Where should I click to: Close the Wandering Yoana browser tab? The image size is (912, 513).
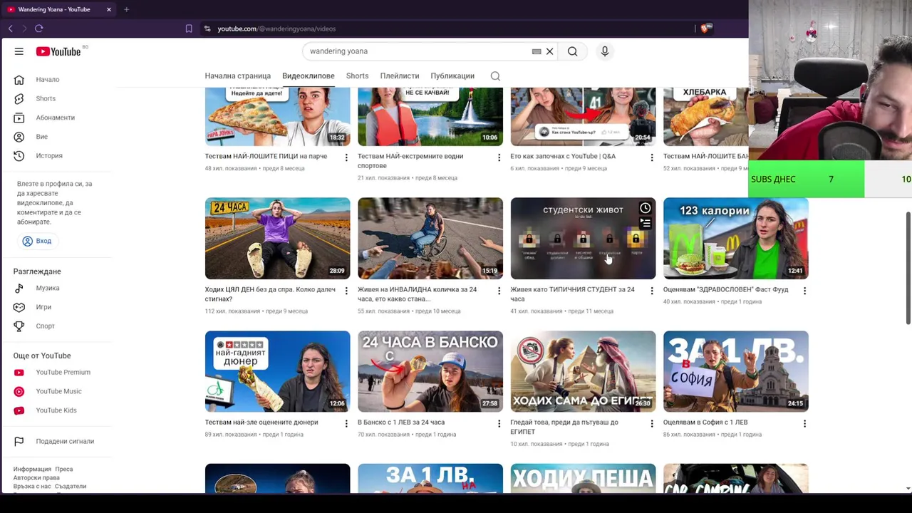(x=108, y=9)
